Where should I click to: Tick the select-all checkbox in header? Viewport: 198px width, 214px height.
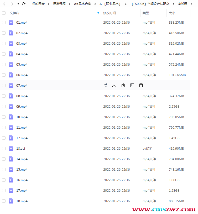point(4,13)
